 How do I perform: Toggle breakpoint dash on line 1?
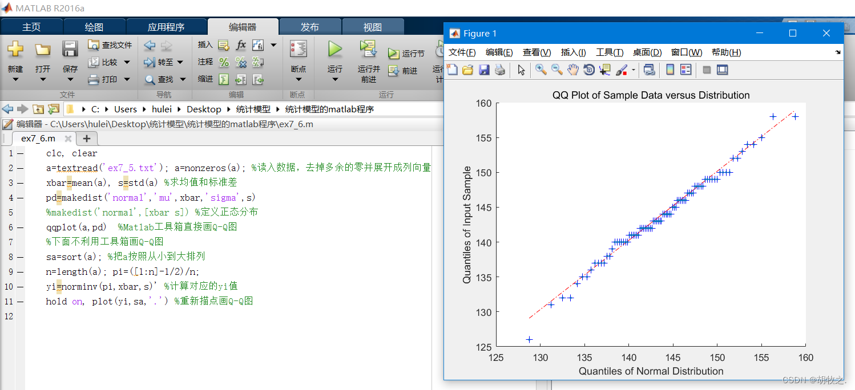coord(20,153)
